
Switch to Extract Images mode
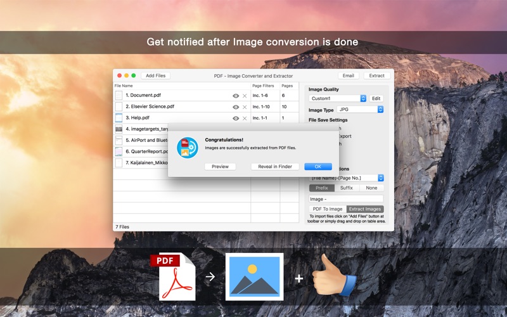point(365,209)
